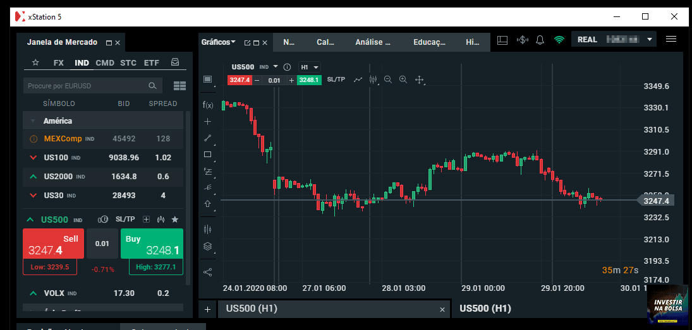The height and width of the screenshot is (330, 692).
Task: Switch to the ETF instrument tab
Action: 152,62
